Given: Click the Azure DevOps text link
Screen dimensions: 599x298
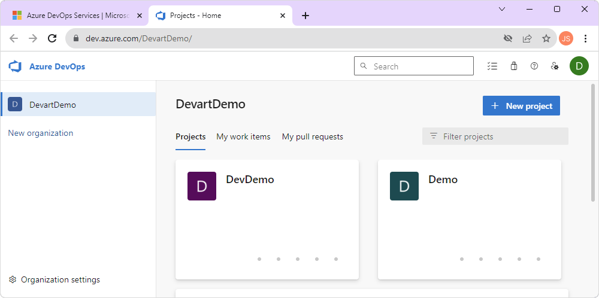Looking at the screenshot, I should (x=58, y=66).
